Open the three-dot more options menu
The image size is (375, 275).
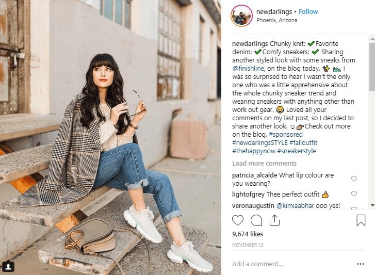361,264
